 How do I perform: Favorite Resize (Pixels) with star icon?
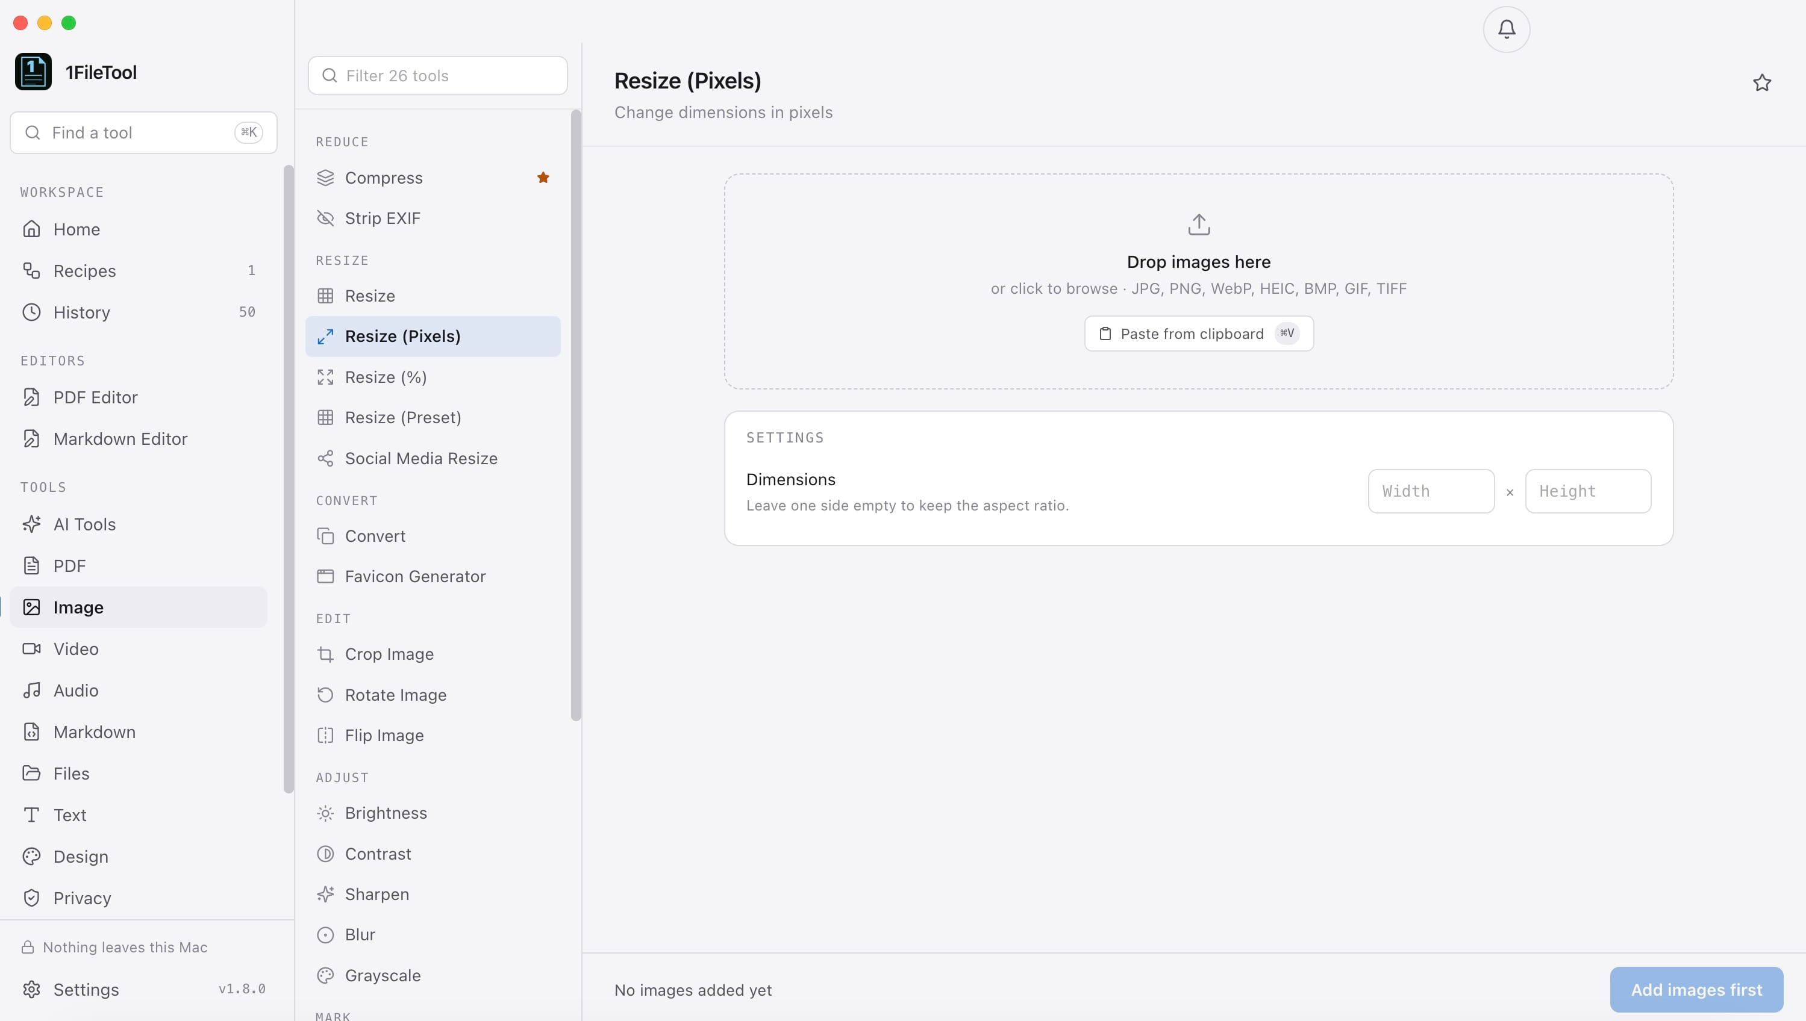[1762, 82]
